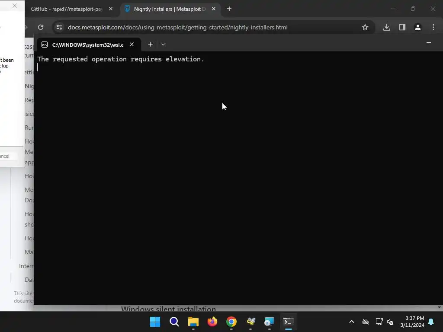This screenshot has height=332, width=443.
Task: Open the bee icon app in taskbar
Action: [250, 322]
